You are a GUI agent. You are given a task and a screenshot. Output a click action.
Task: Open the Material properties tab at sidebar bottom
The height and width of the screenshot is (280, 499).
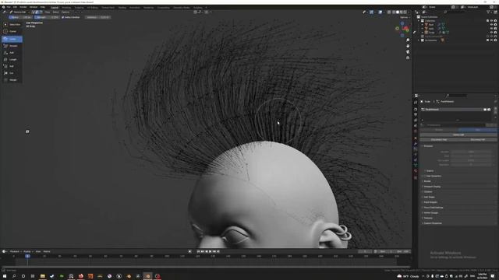coord(416,171)
